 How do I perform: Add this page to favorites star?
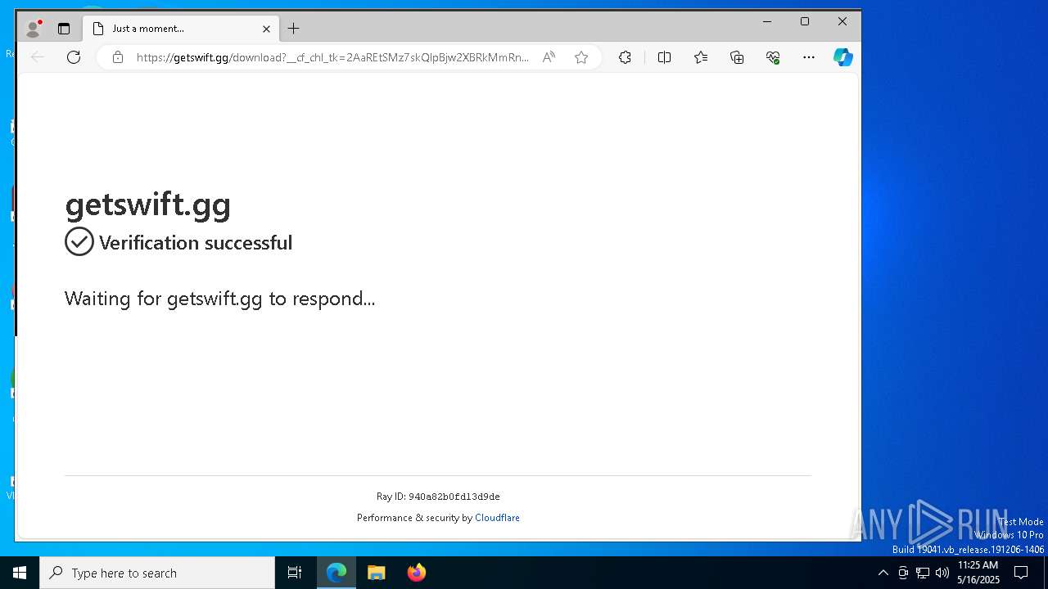[x=581, y=57]
